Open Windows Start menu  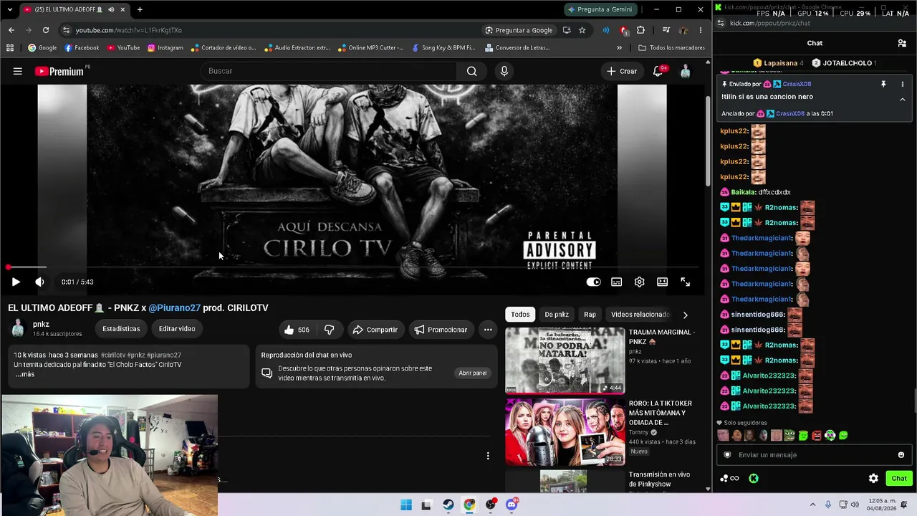pos(406,505)
